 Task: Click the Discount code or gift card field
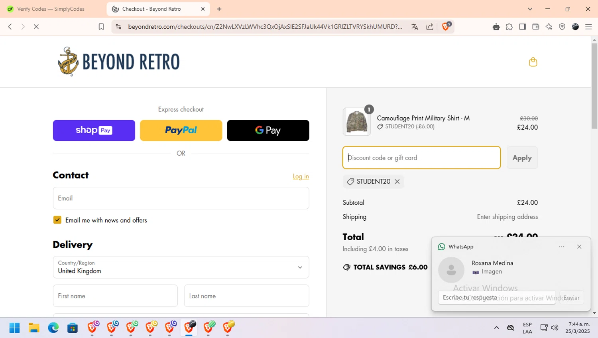(421, 158)
